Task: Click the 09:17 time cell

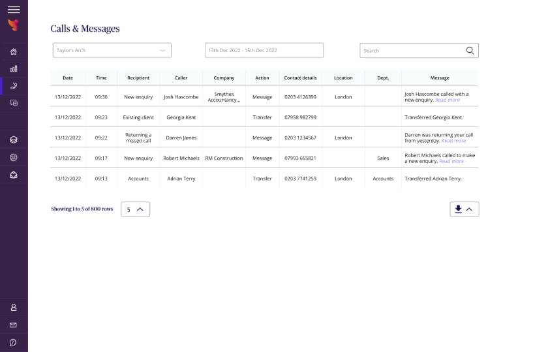Action: click(101, 158)
